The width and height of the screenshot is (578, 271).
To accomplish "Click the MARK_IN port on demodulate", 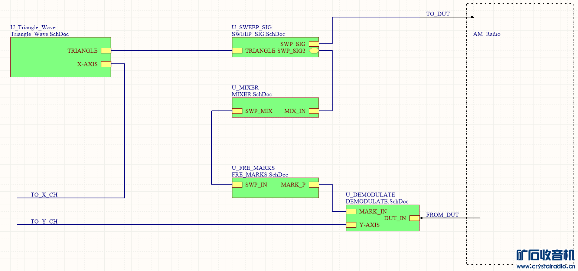I will [351, 212].
